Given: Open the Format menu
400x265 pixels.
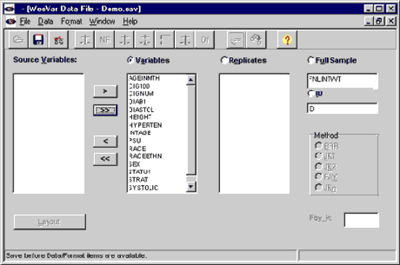Looking at the screenshot, I should point(71,22).
